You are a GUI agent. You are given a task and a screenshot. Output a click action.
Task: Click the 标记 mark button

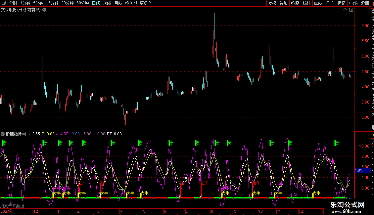coord(341,3)
